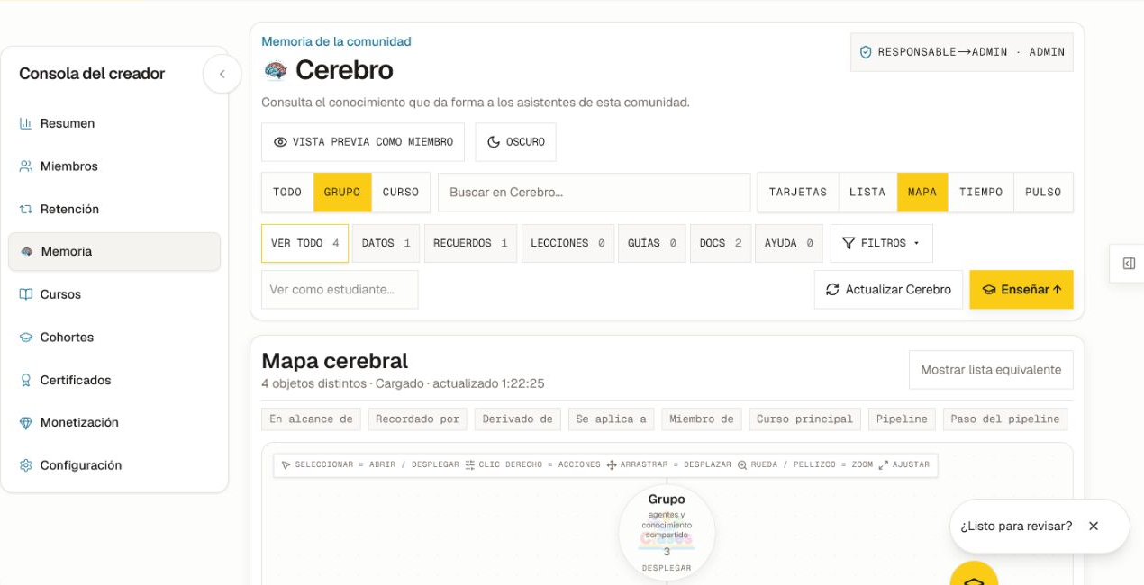Click the Retención arrows icon
This screenshot has height=585, width=1144.
(x=25, y=209)
